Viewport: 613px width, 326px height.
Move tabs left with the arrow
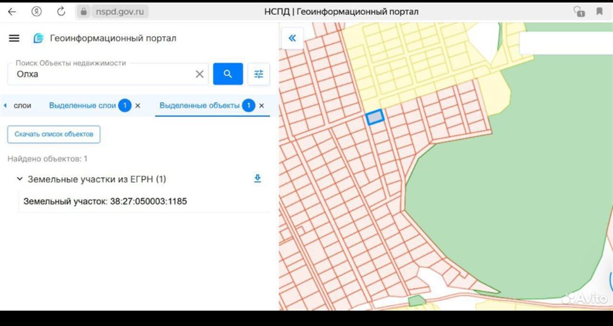(5, 105)
